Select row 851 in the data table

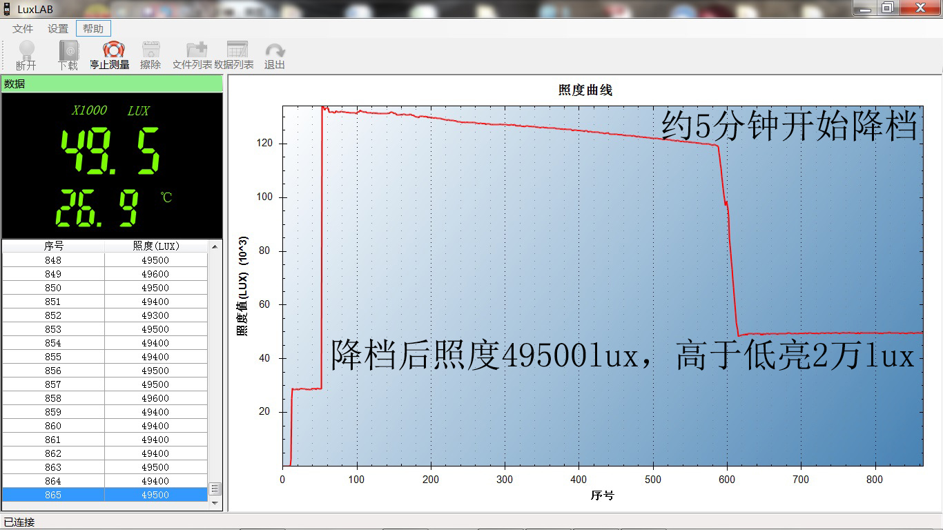(105, 302)
